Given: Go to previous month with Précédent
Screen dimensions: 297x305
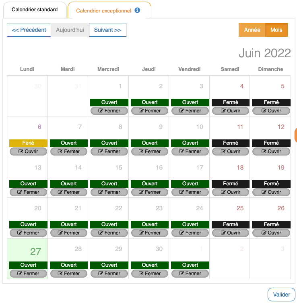Looking at the screenshot, I should click(29, 30).
